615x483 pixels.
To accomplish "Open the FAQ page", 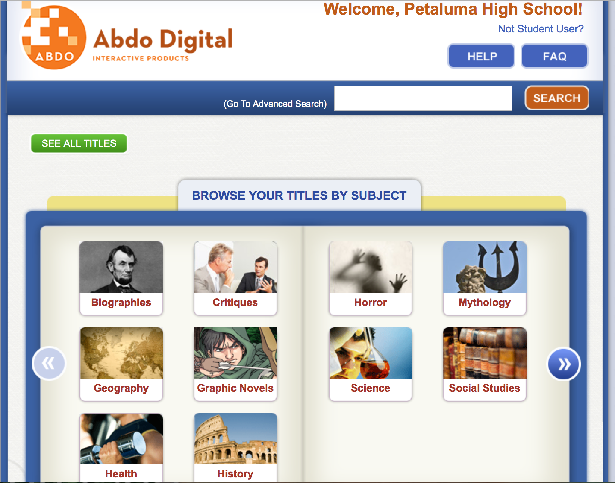I will (x=555, y=56).
